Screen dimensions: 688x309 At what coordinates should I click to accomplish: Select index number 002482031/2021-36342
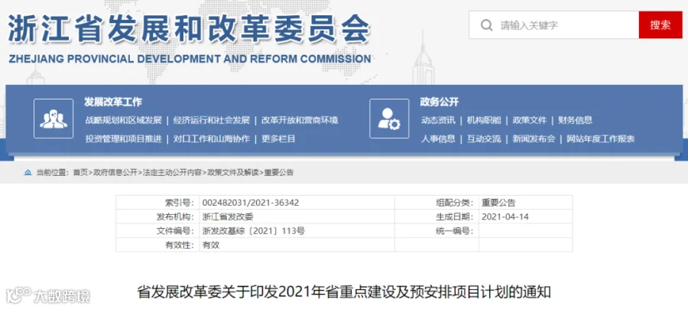(251, 203)
